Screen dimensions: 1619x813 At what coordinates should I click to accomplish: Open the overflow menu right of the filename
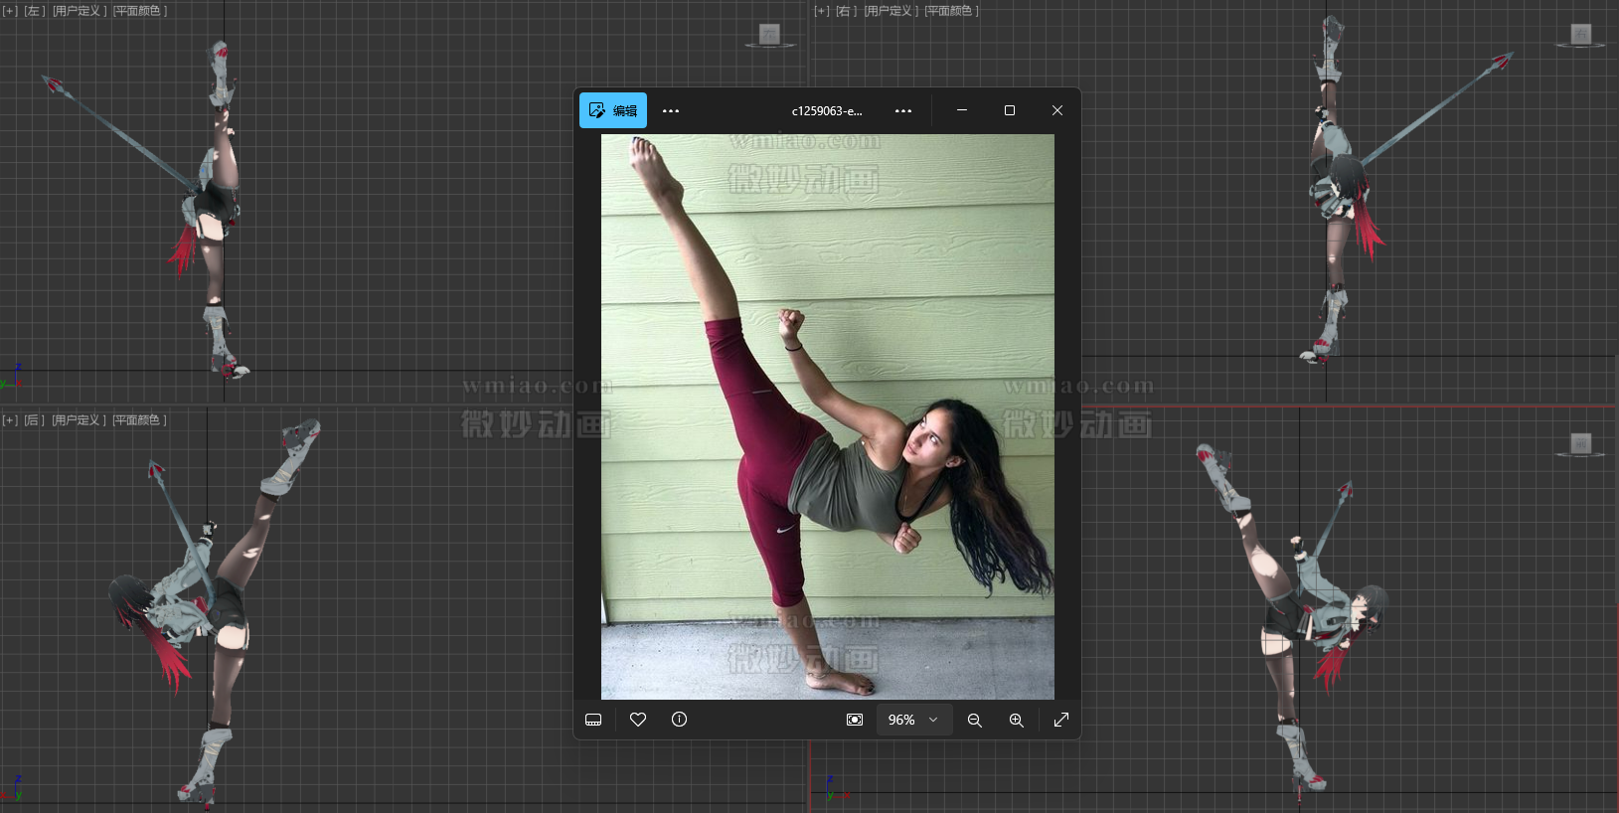click(x=902, y=111)
